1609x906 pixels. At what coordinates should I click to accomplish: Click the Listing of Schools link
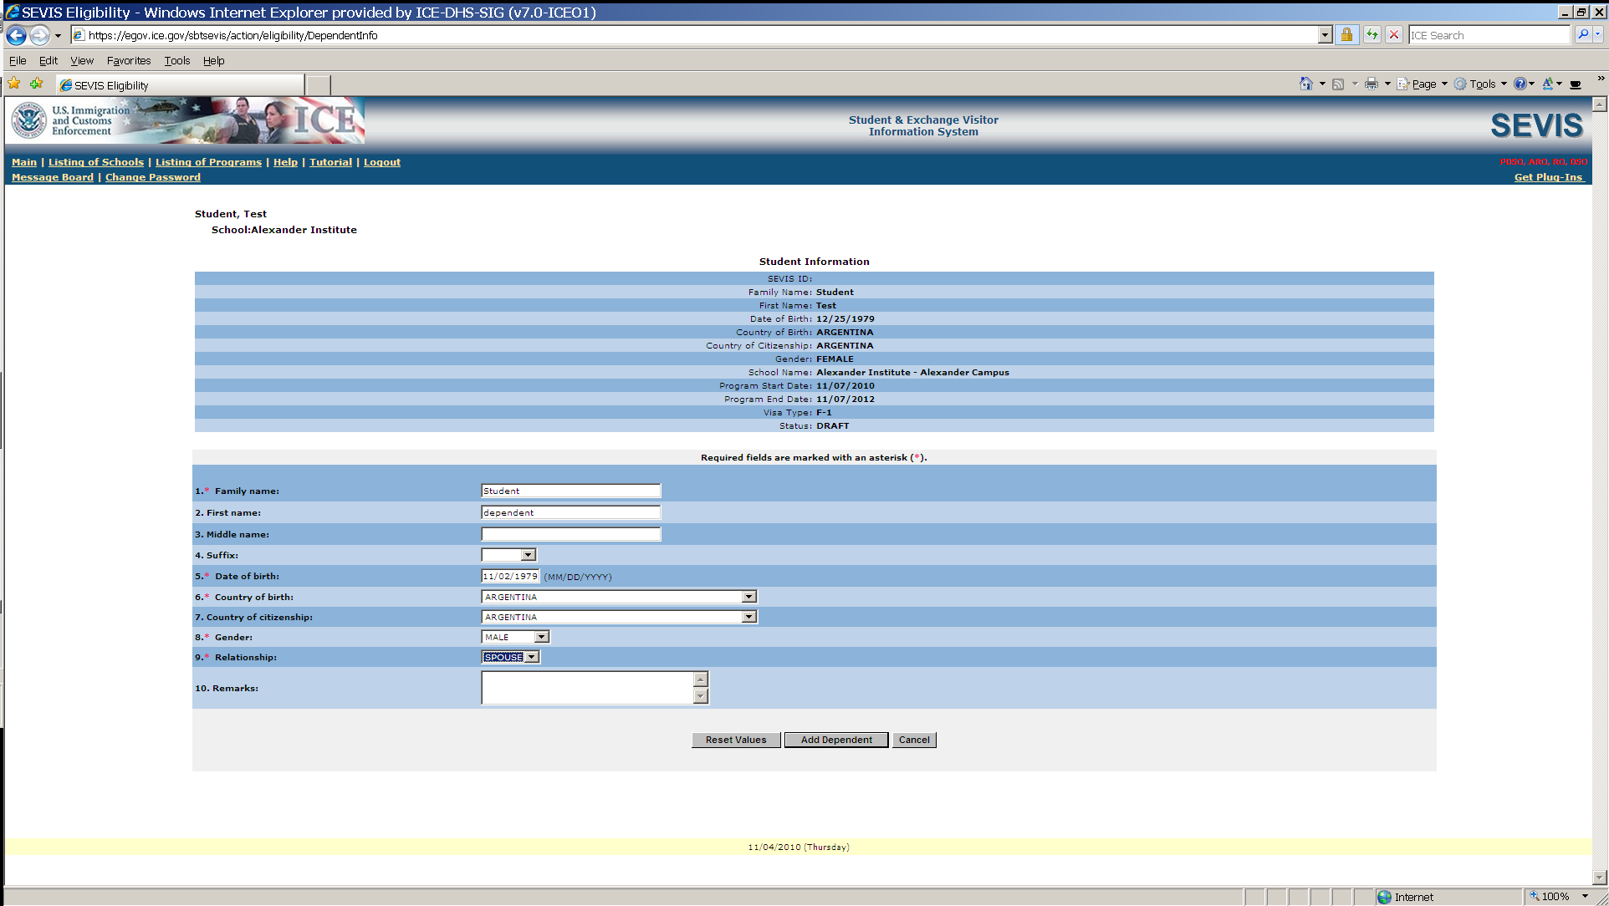click(96, 162)
